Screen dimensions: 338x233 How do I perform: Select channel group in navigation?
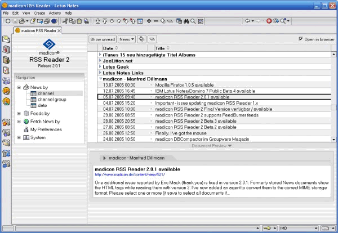[x=52, y=100]
